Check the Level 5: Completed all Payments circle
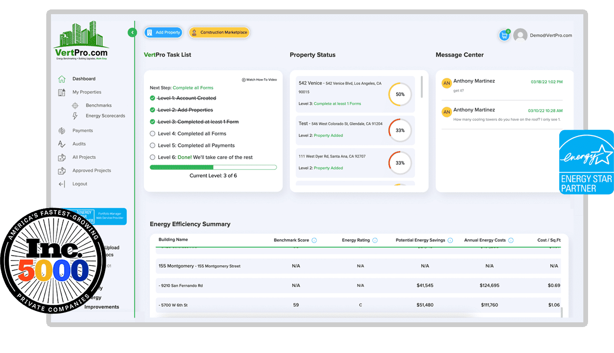Image resolution: width=614 pixels, height=353 pixels. point(153,145)
